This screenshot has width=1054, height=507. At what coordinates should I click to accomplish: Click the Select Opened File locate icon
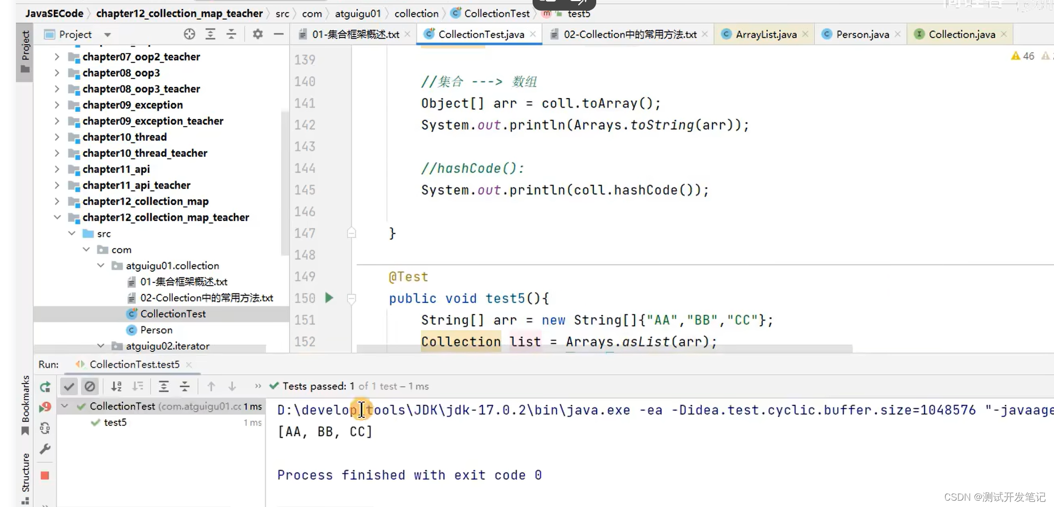click(x=189, y=34)
